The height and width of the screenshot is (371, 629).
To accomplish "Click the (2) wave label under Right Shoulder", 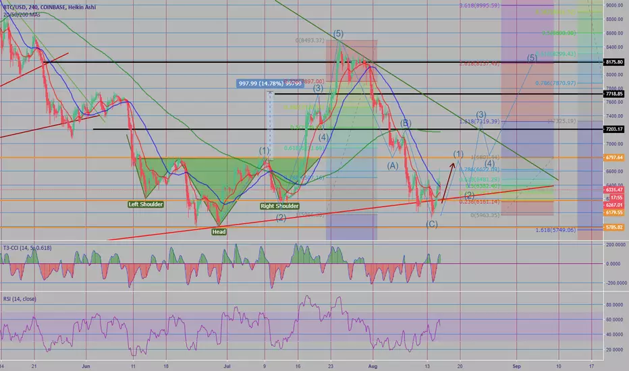I will click(x=281, y=218).
